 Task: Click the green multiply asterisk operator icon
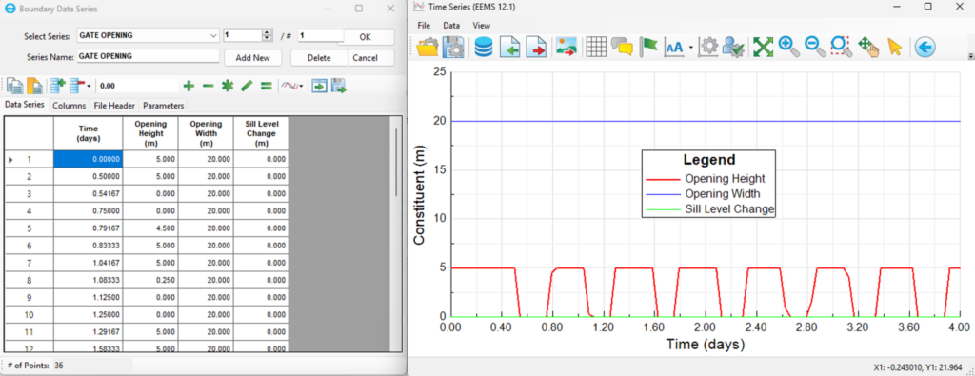[x=227, y=86]
